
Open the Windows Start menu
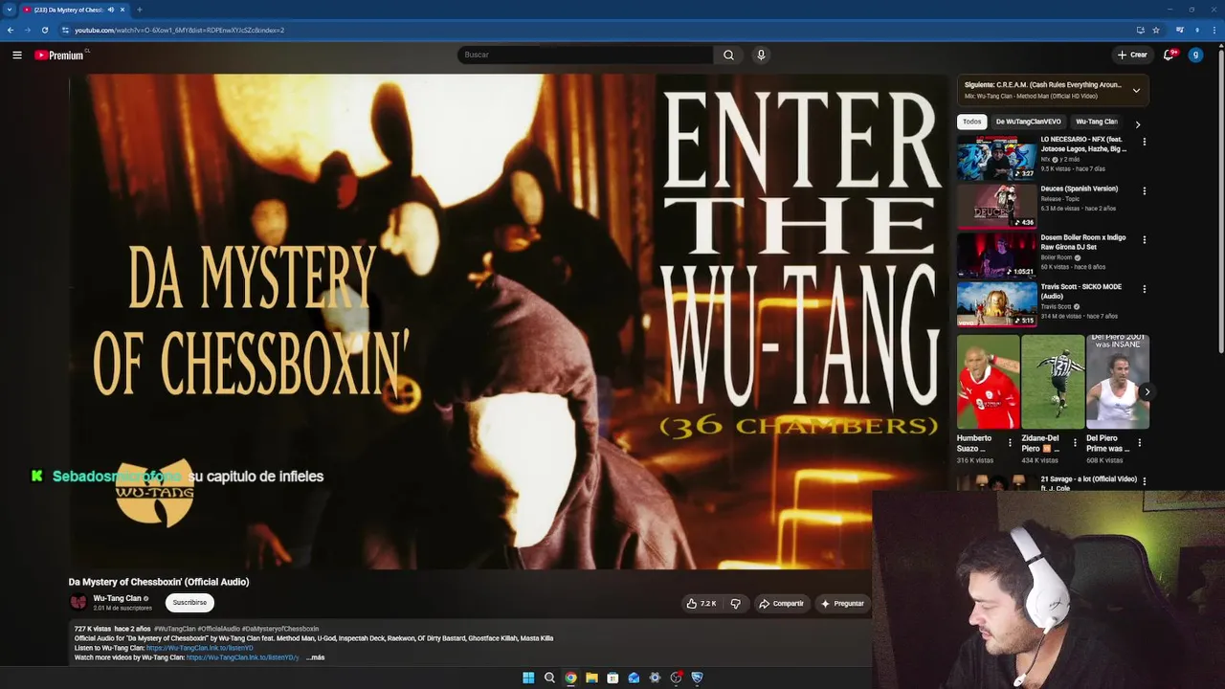(528, 678)
